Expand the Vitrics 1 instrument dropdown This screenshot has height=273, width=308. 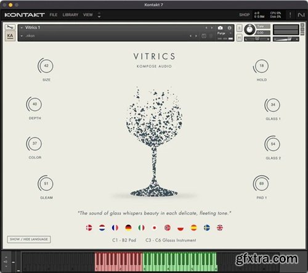(22, 28)
